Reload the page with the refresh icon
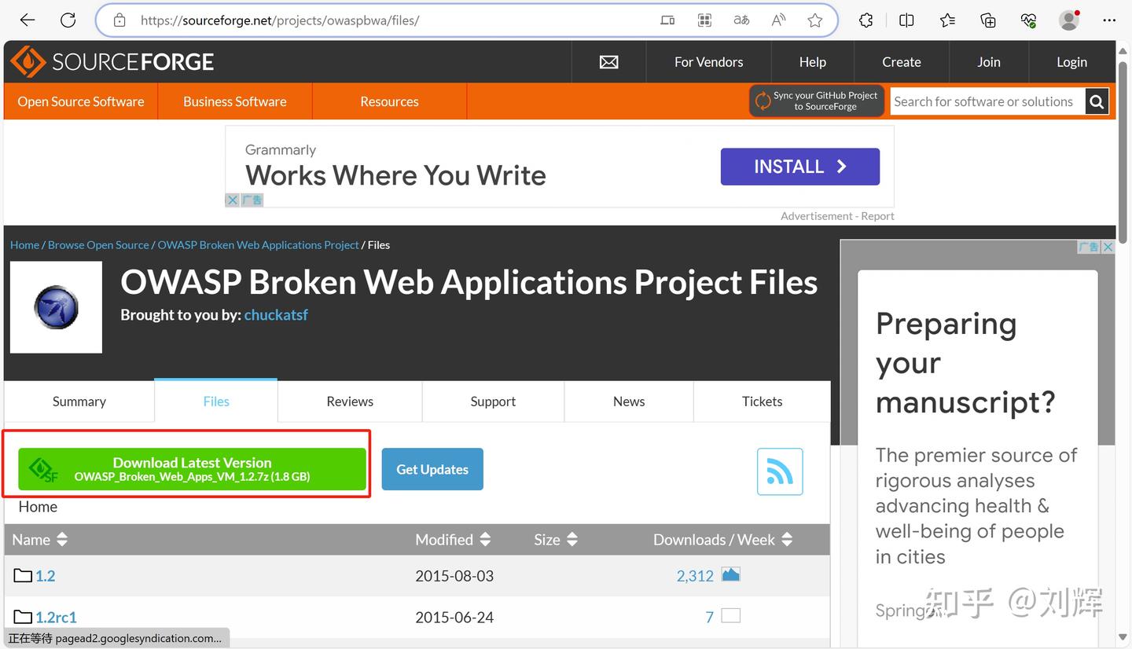The height and width of the screenshot is (649, 1132). click(x=68, y=20)
